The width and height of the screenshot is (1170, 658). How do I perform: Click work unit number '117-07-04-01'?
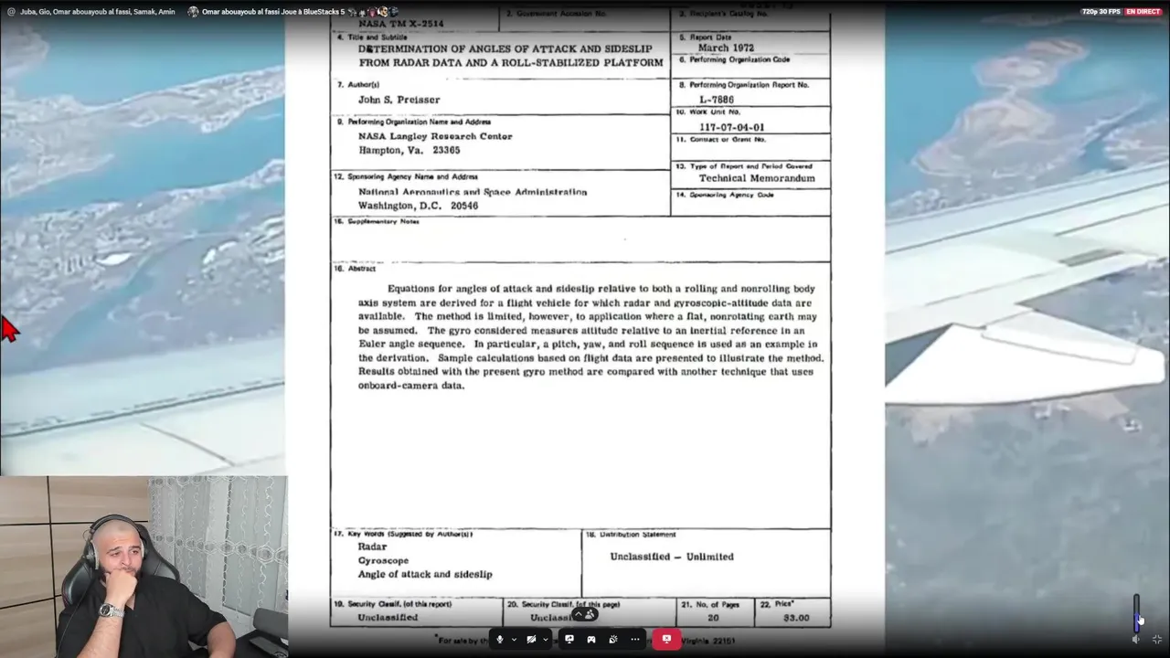732,127
